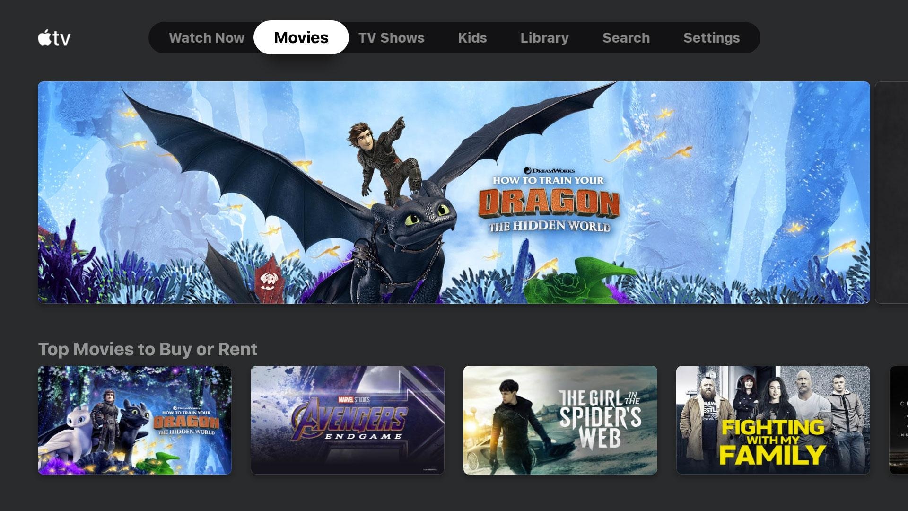Switch to the Watch Now tab
Viewport: 908px width, 511px height.
[207, 38]
